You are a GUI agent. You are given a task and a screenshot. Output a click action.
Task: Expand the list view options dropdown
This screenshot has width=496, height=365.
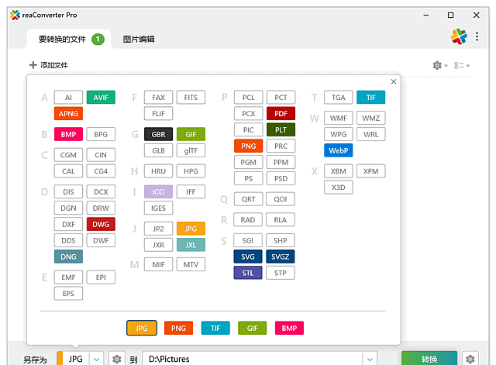pos(462,65)
